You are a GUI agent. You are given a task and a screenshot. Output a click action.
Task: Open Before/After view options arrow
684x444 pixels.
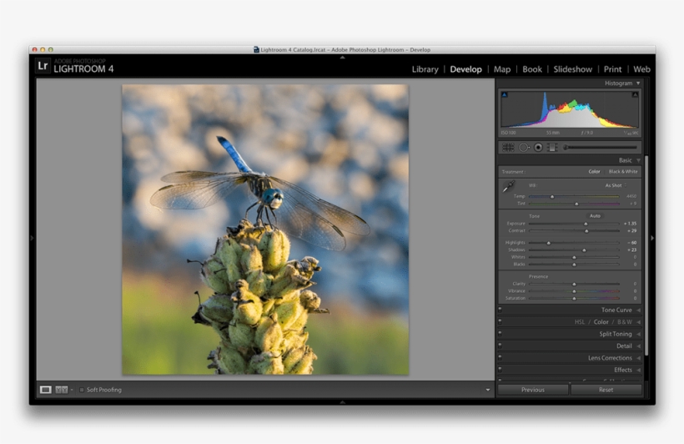point(72,390)
